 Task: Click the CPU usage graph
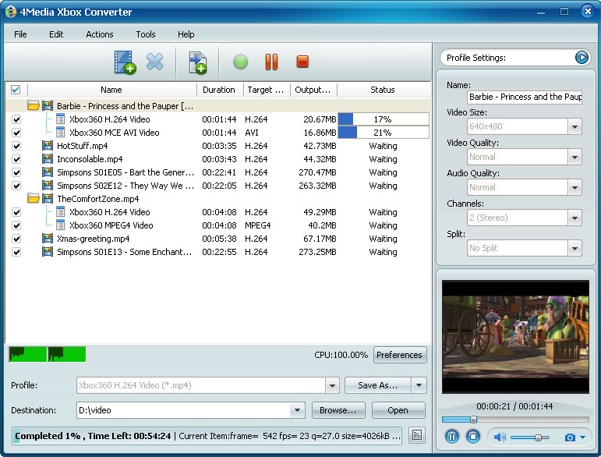[48, 355]
